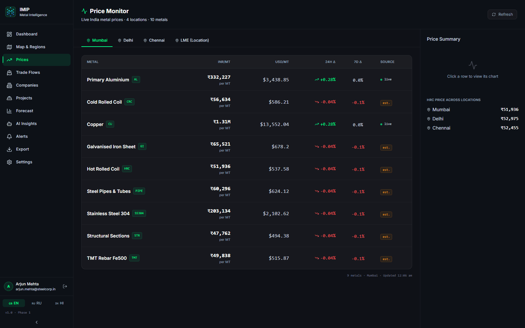
Task: Open the Forecast chart page
Action: pos(36,111)
